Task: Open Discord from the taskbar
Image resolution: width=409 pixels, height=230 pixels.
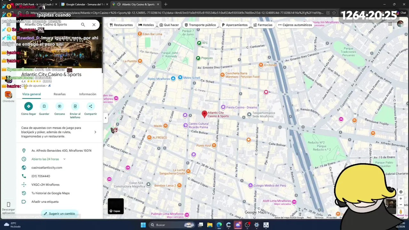Action: [x=238, y=225]
